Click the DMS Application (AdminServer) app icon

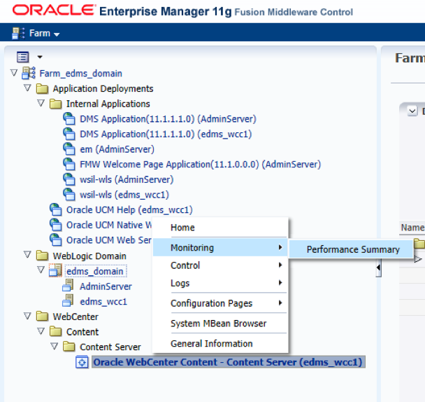point(69,118)
